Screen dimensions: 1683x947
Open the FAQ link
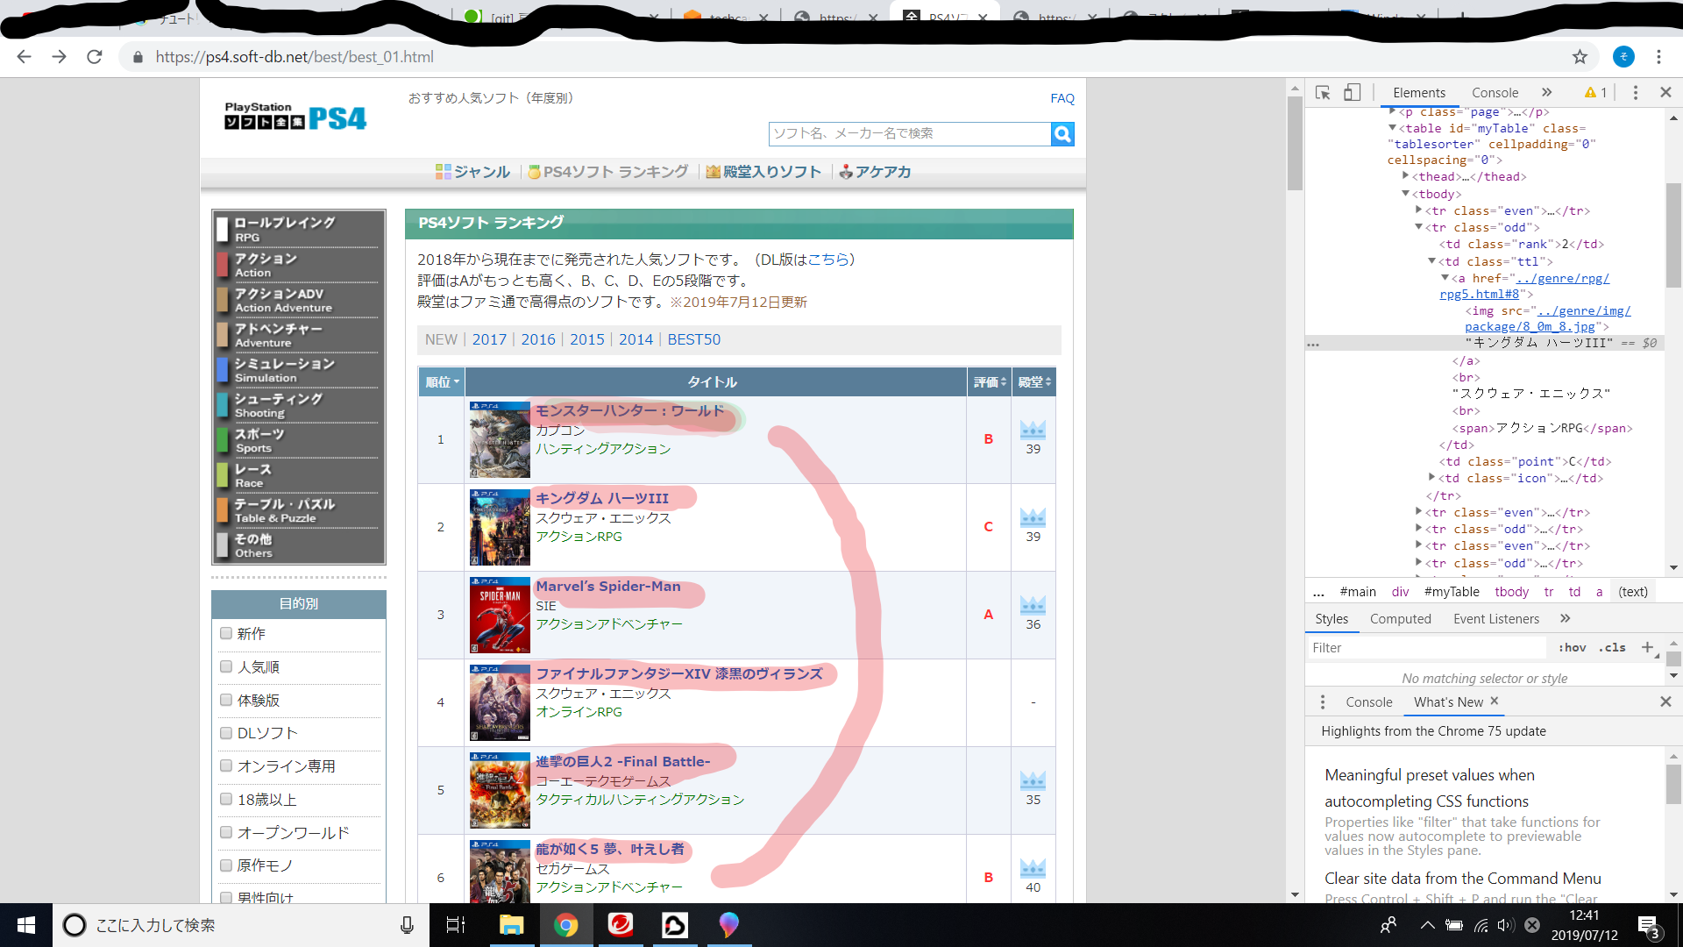point(1062,98)
